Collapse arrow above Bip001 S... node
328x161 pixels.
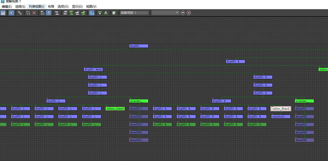coord(227,59)
